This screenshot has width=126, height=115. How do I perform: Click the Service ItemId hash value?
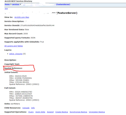click(37, 26)
